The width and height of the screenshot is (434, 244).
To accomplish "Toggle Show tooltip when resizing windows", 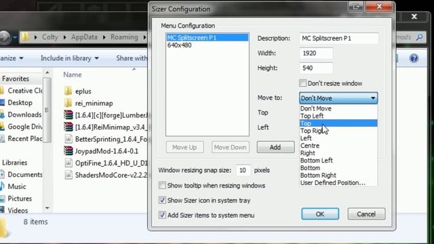I will (x=162, y=185).
